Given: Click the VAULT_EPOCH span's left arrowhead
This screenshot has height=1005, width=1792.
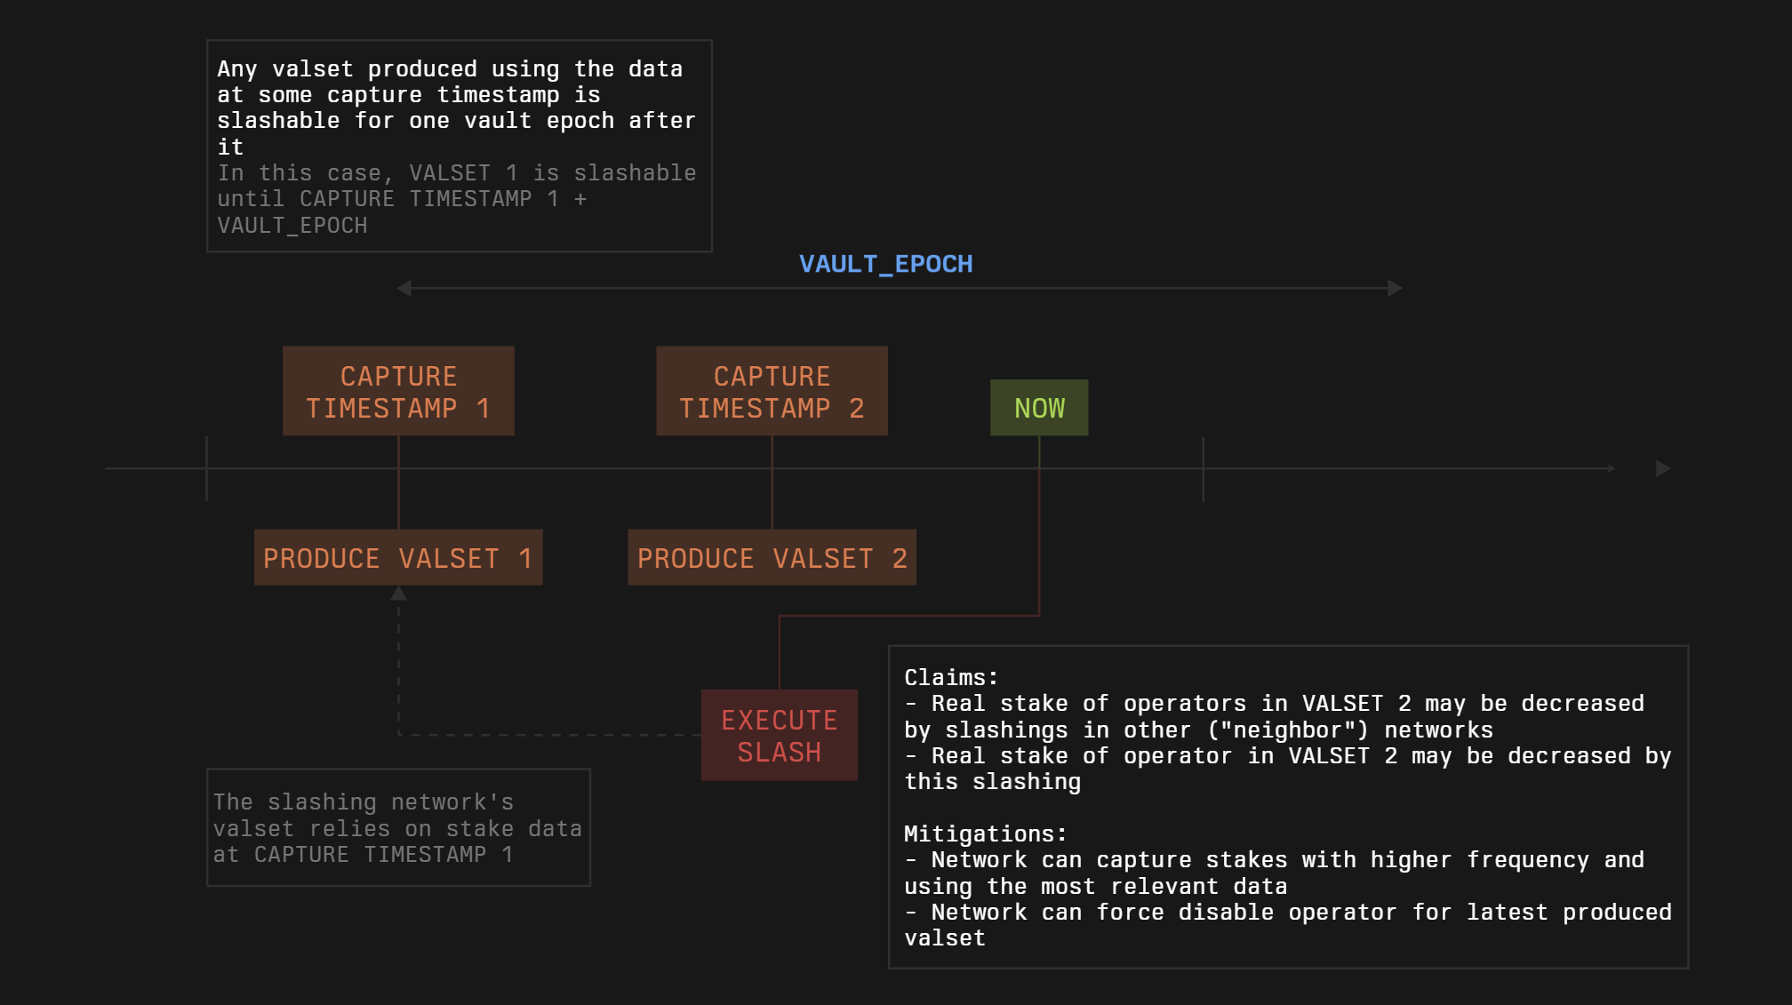Looking at the screenshot, I should click(x=404, y=288).
